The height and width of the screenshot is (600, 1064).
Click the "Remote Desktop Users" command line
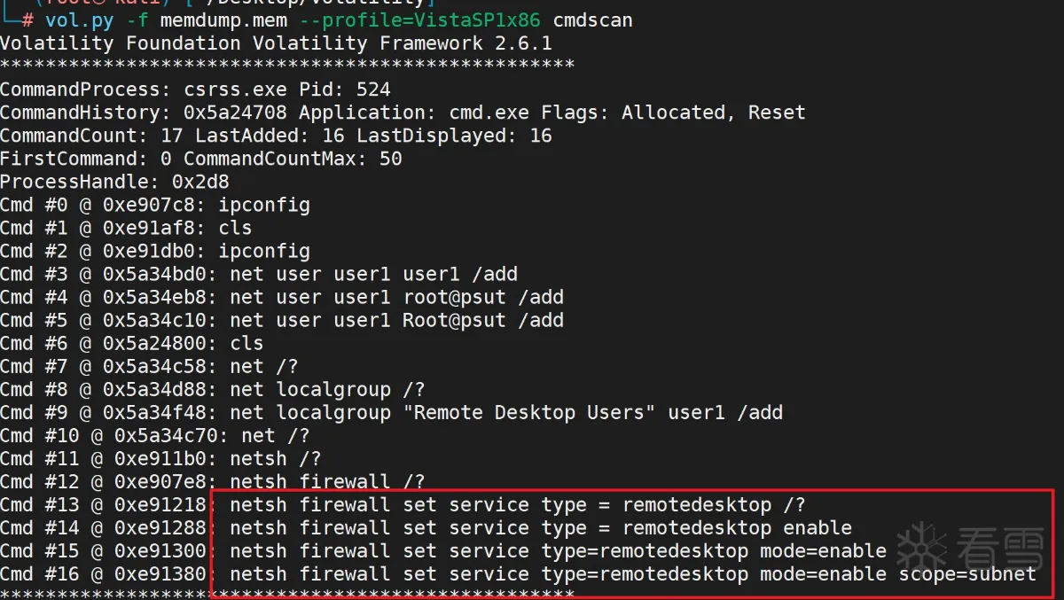pos(391,412)
